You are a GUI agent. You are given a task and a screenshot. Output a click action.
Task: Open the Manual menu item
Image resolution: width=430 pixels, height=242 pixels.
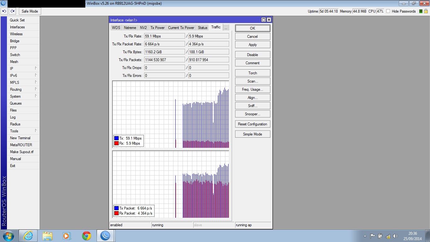24,159
